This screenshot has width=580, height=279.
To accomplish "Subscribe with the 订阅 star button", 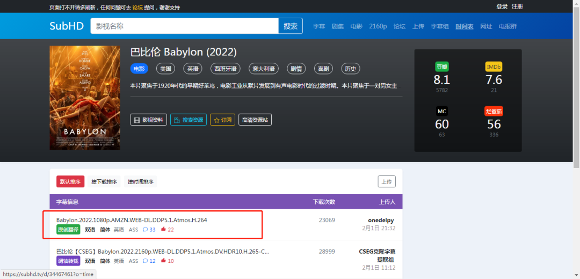I will coord(222,120).
